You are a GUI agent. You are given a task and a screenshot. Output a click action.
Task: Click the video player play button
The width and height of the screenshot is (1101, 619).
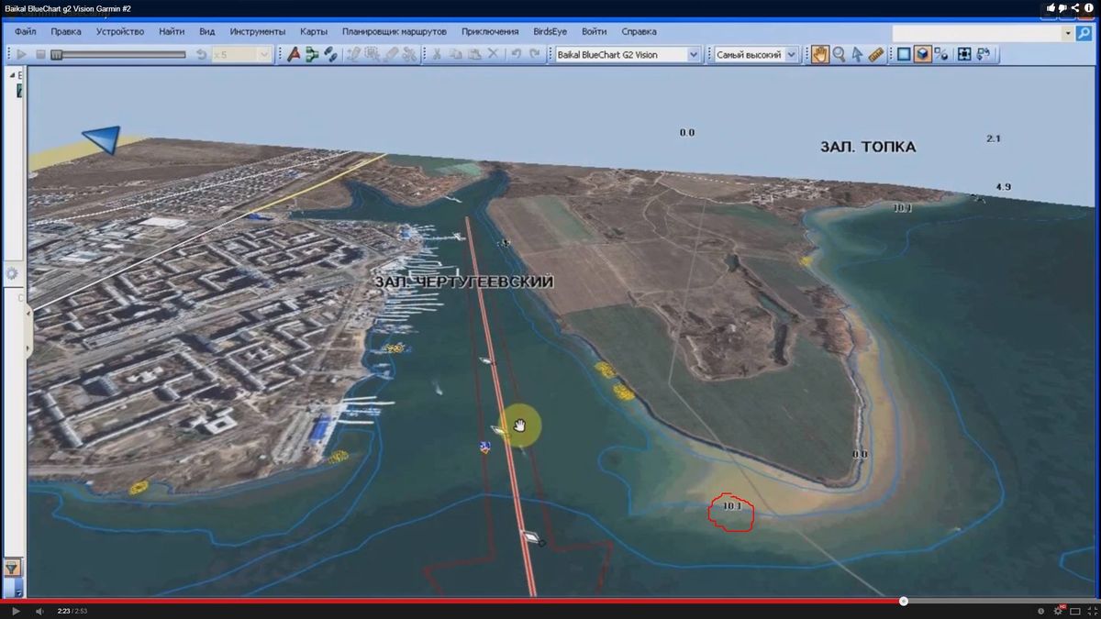click(x=16, y=611)
